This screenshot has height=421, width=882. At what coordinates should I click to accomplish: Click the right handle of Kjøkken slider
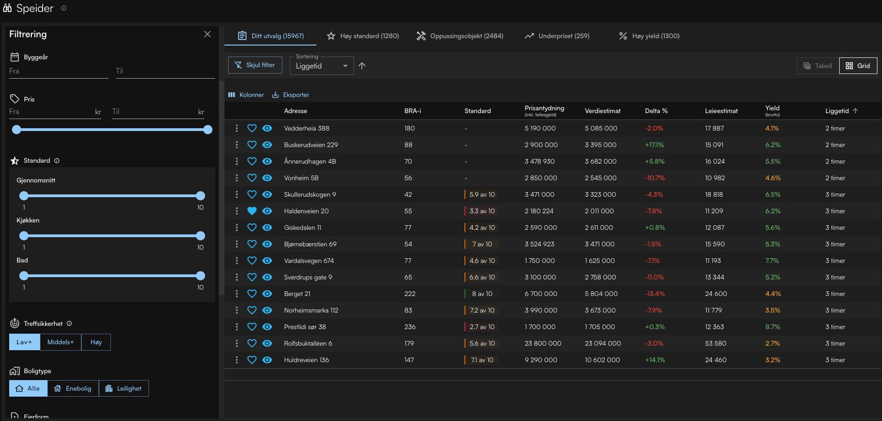pos(200,236)
